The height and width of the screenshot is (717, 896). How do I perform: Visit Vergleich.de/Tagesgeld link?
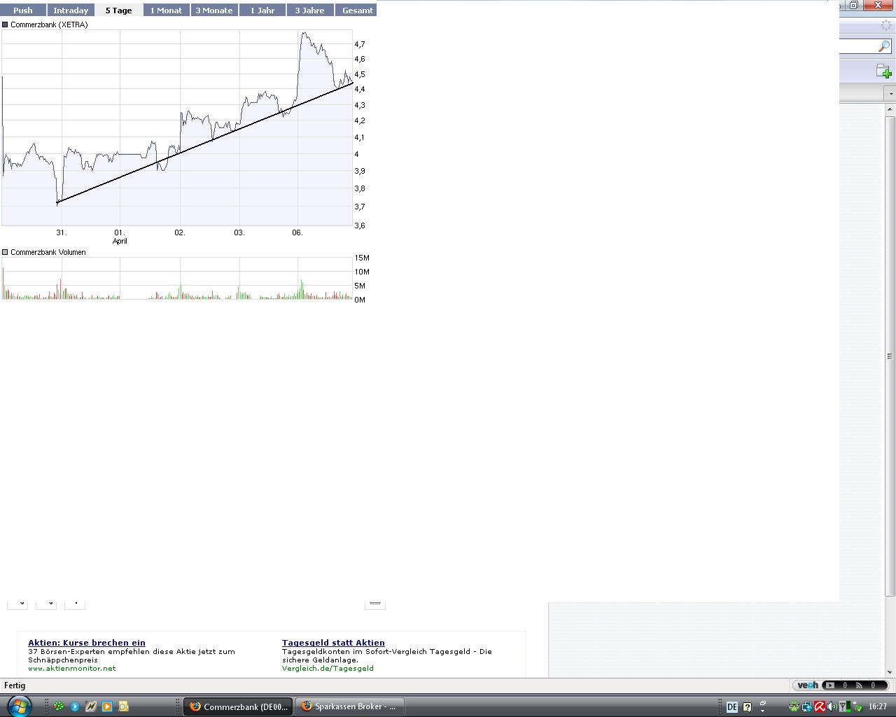point(328,669)
